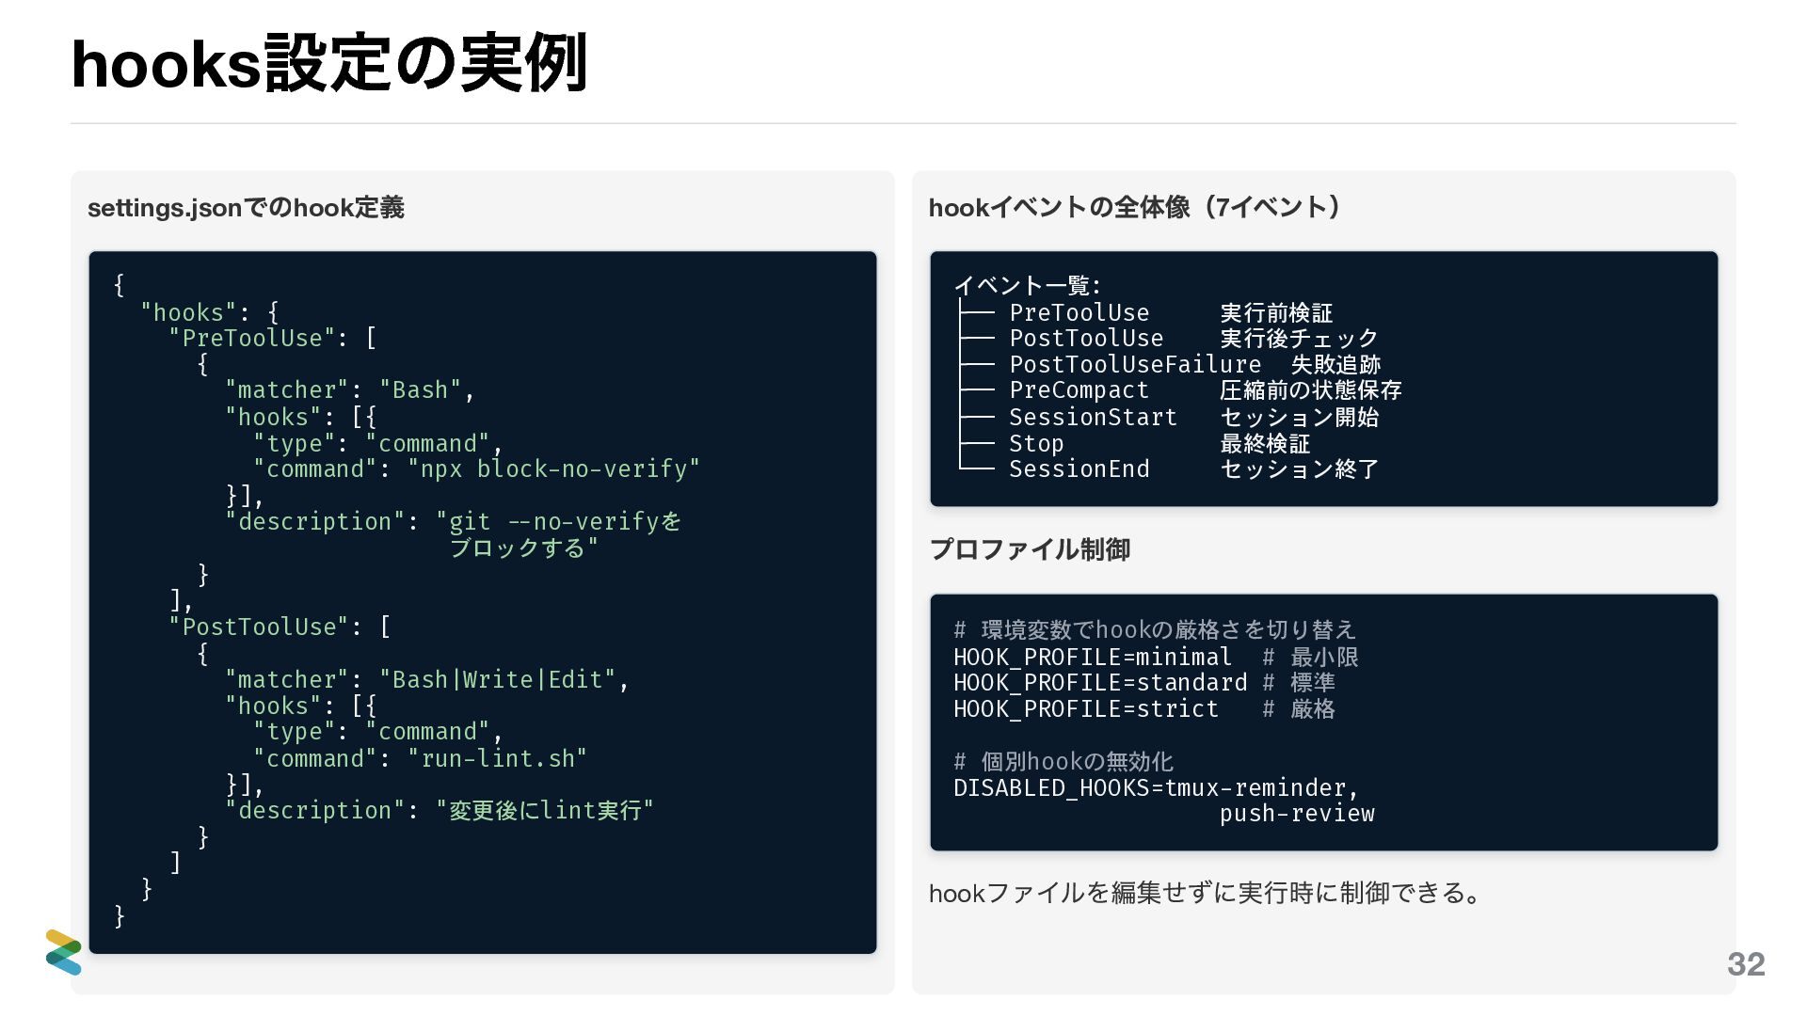Select the PreToolUse entry in event tree
This screenshot has height=1016, width=1807.
[x=1079, y=312]
